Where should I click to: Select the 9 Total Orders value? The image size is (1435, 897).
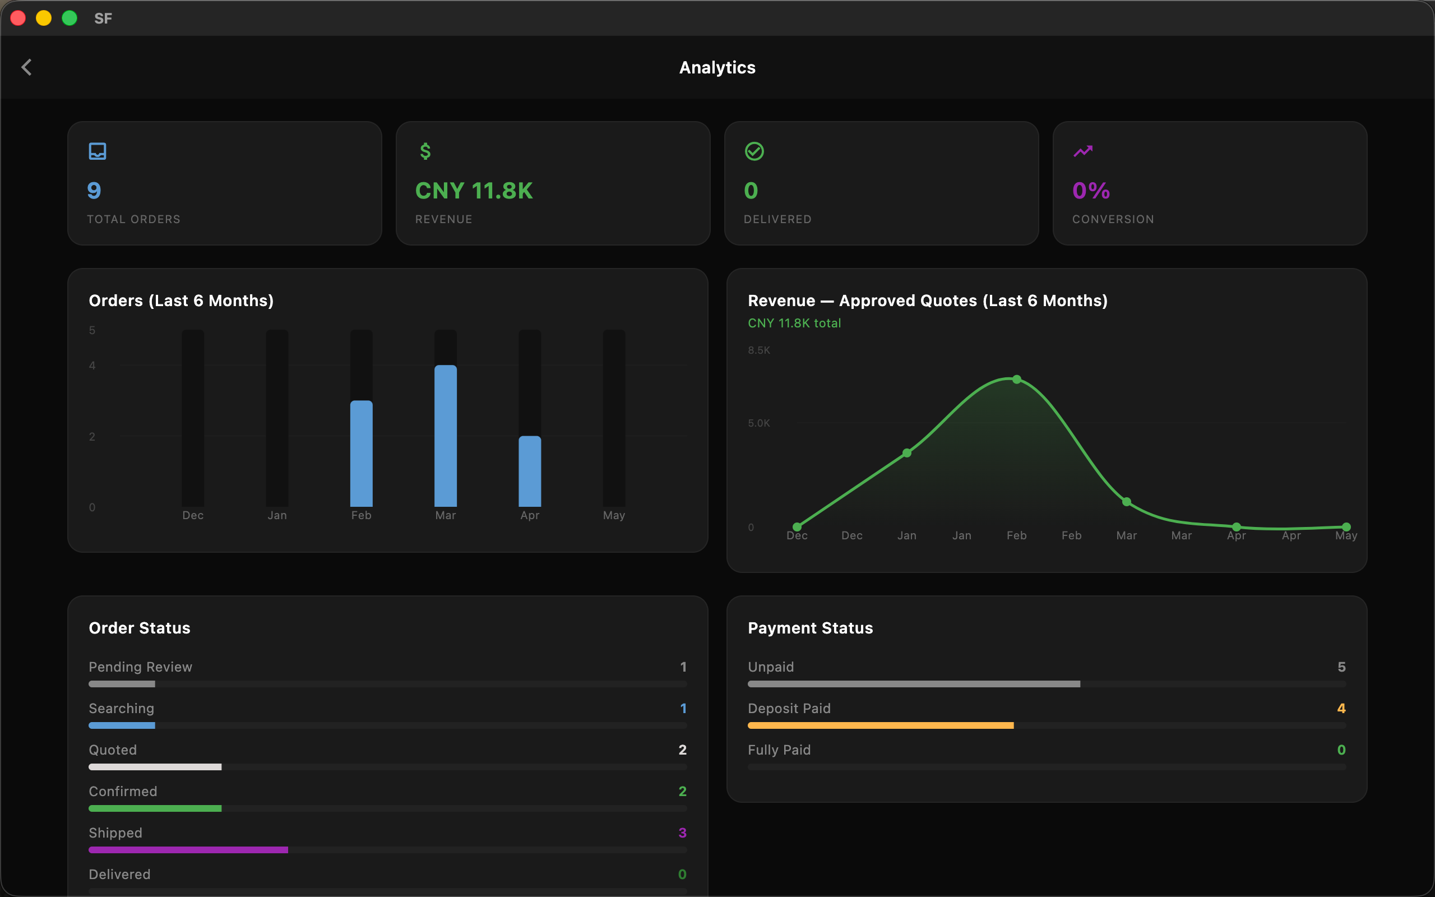(94, 191)
